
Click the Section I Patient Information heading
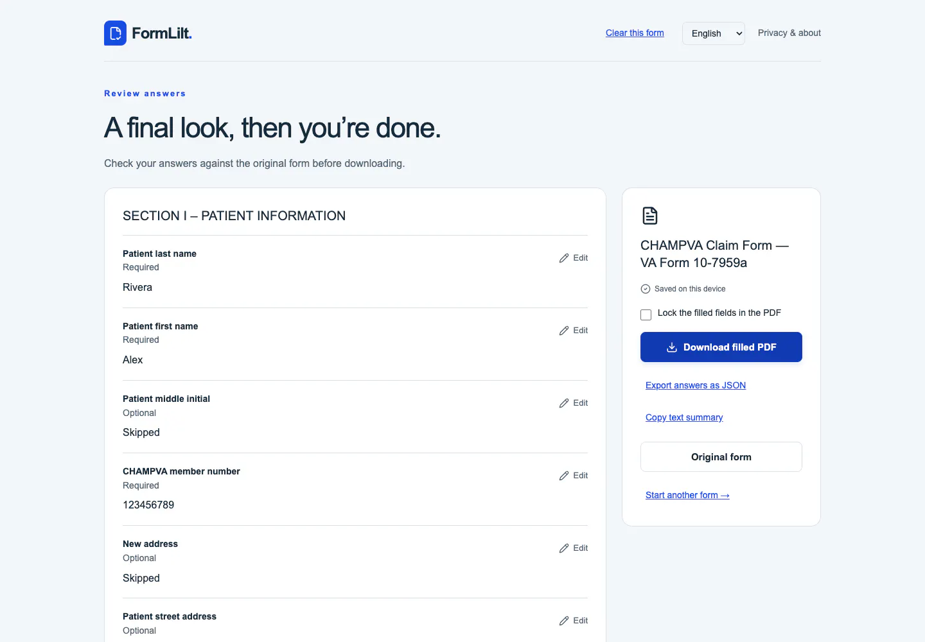tap(234, 216)
